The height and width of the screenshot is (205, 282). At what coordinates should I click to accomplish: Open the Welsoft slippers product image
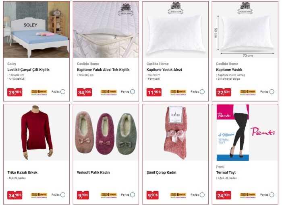coord(106,133)
